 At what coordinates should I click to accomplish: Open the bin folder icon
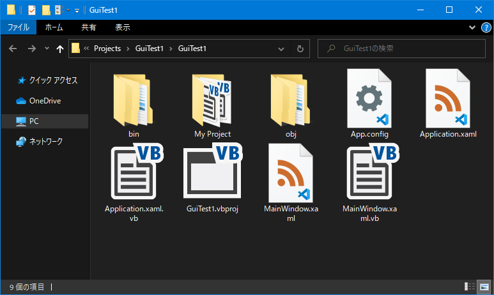point(134,100)
